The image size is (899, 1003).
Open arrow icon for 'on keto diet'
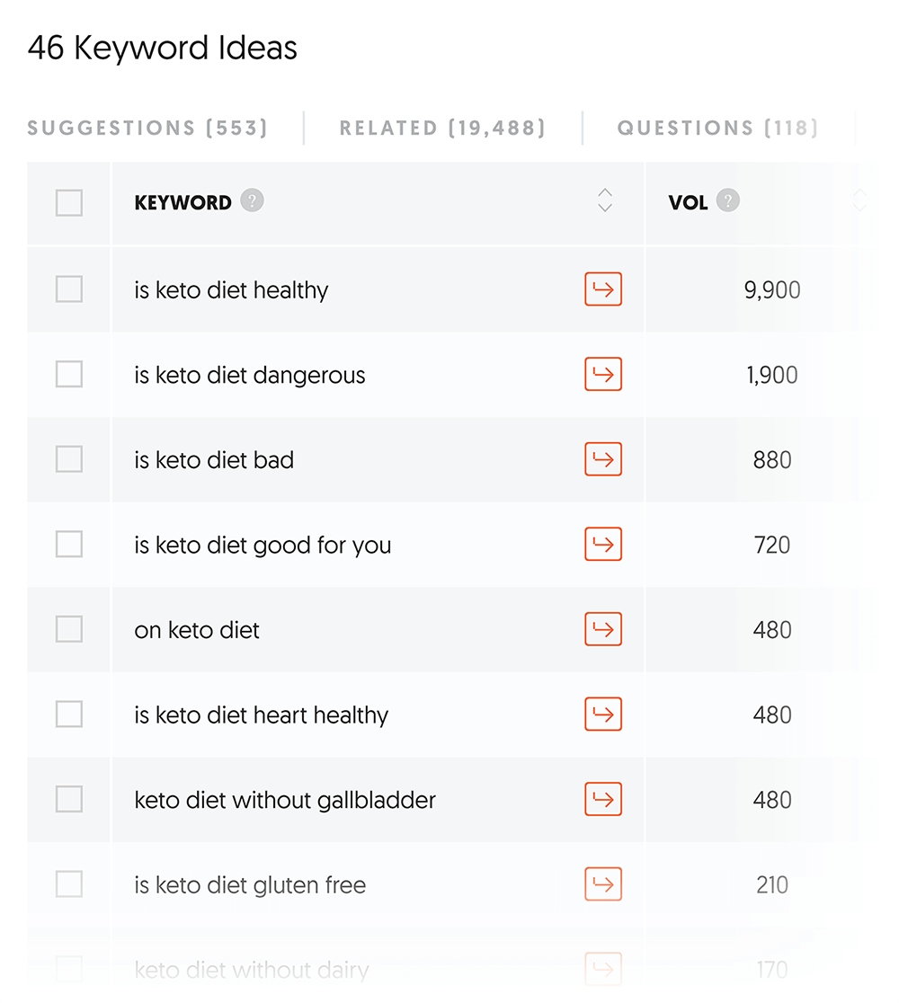tap(603, 629)
